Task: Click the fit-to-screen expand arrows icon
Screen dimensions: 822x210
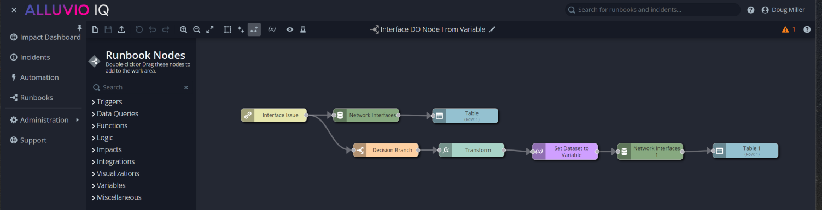Action: click(210, 29)
